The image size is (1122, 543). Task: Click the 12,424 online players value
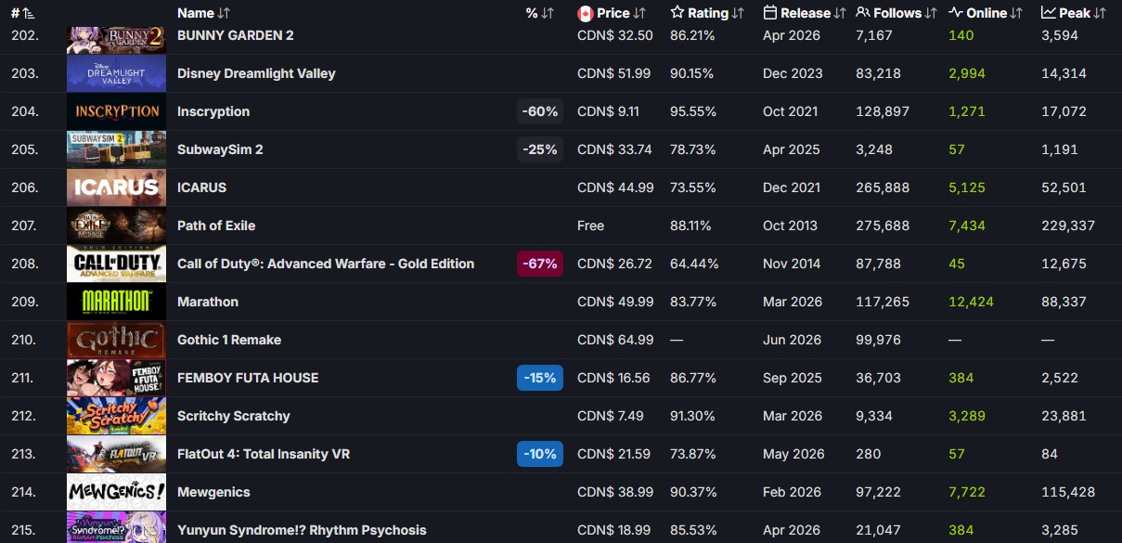pyautogui.click(x=971, y=302)
